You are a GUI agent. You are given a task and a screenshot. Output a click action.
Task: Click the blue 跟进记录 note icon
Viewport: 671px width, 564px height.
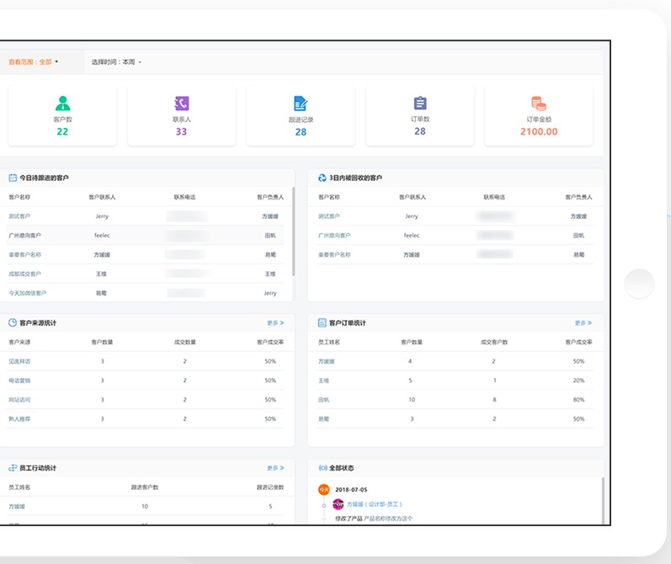click(x=301, y=104)
